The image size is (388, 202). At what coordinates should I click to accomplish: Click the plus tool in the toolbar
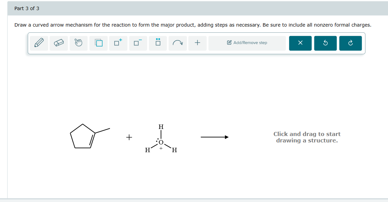point(197,43)
